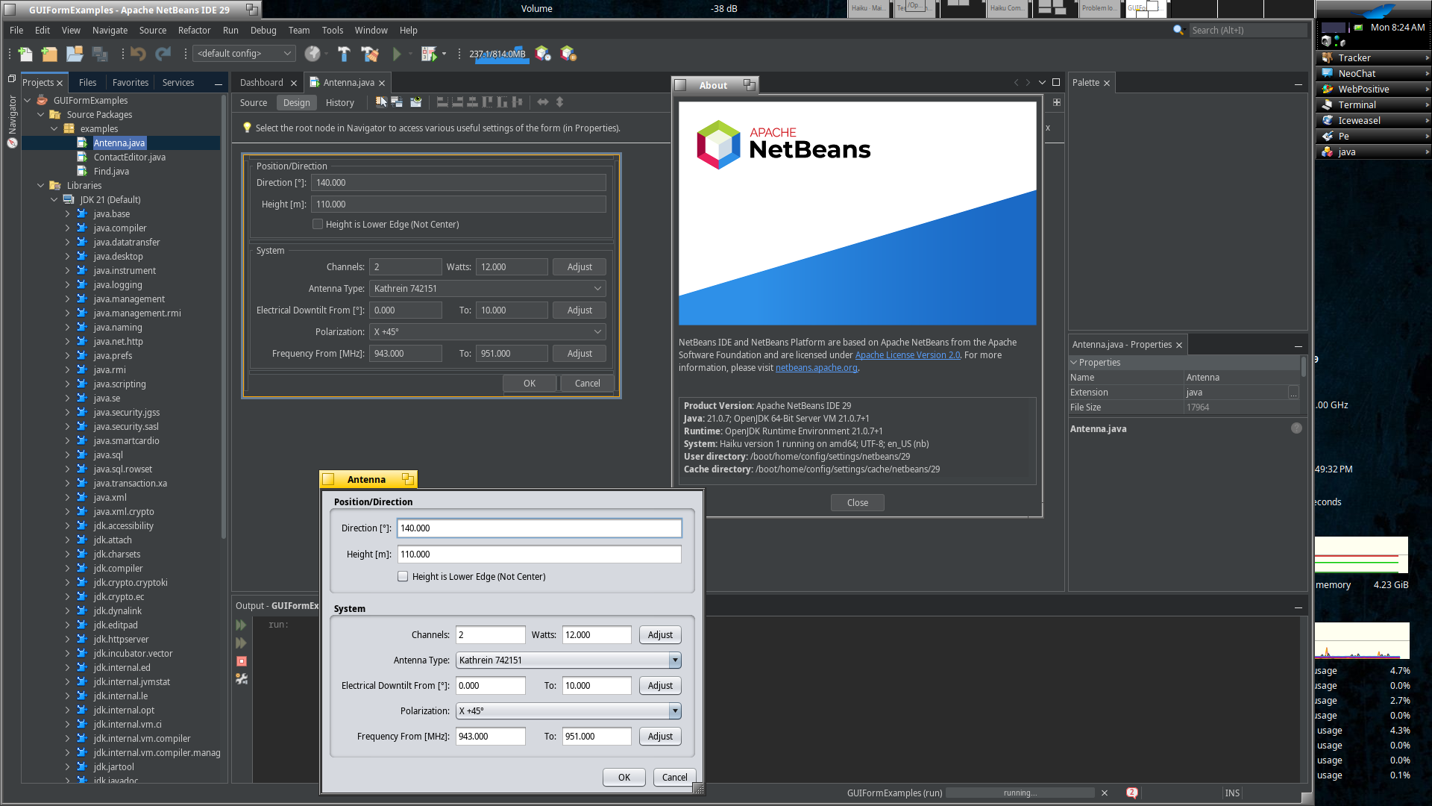Screen dimensions: 1432x806
Task: Click Cancel in the Antenna window
Action: [x=675, y=778]
